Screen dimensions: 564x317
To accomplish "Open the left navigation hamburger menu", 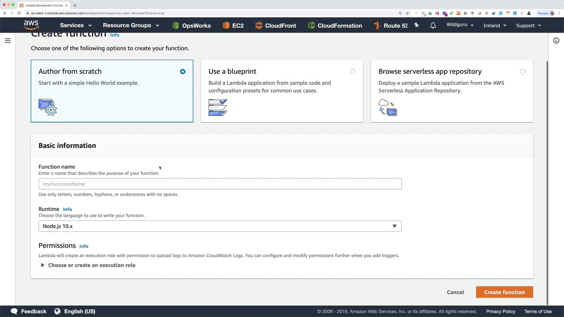I will [7, 41].
